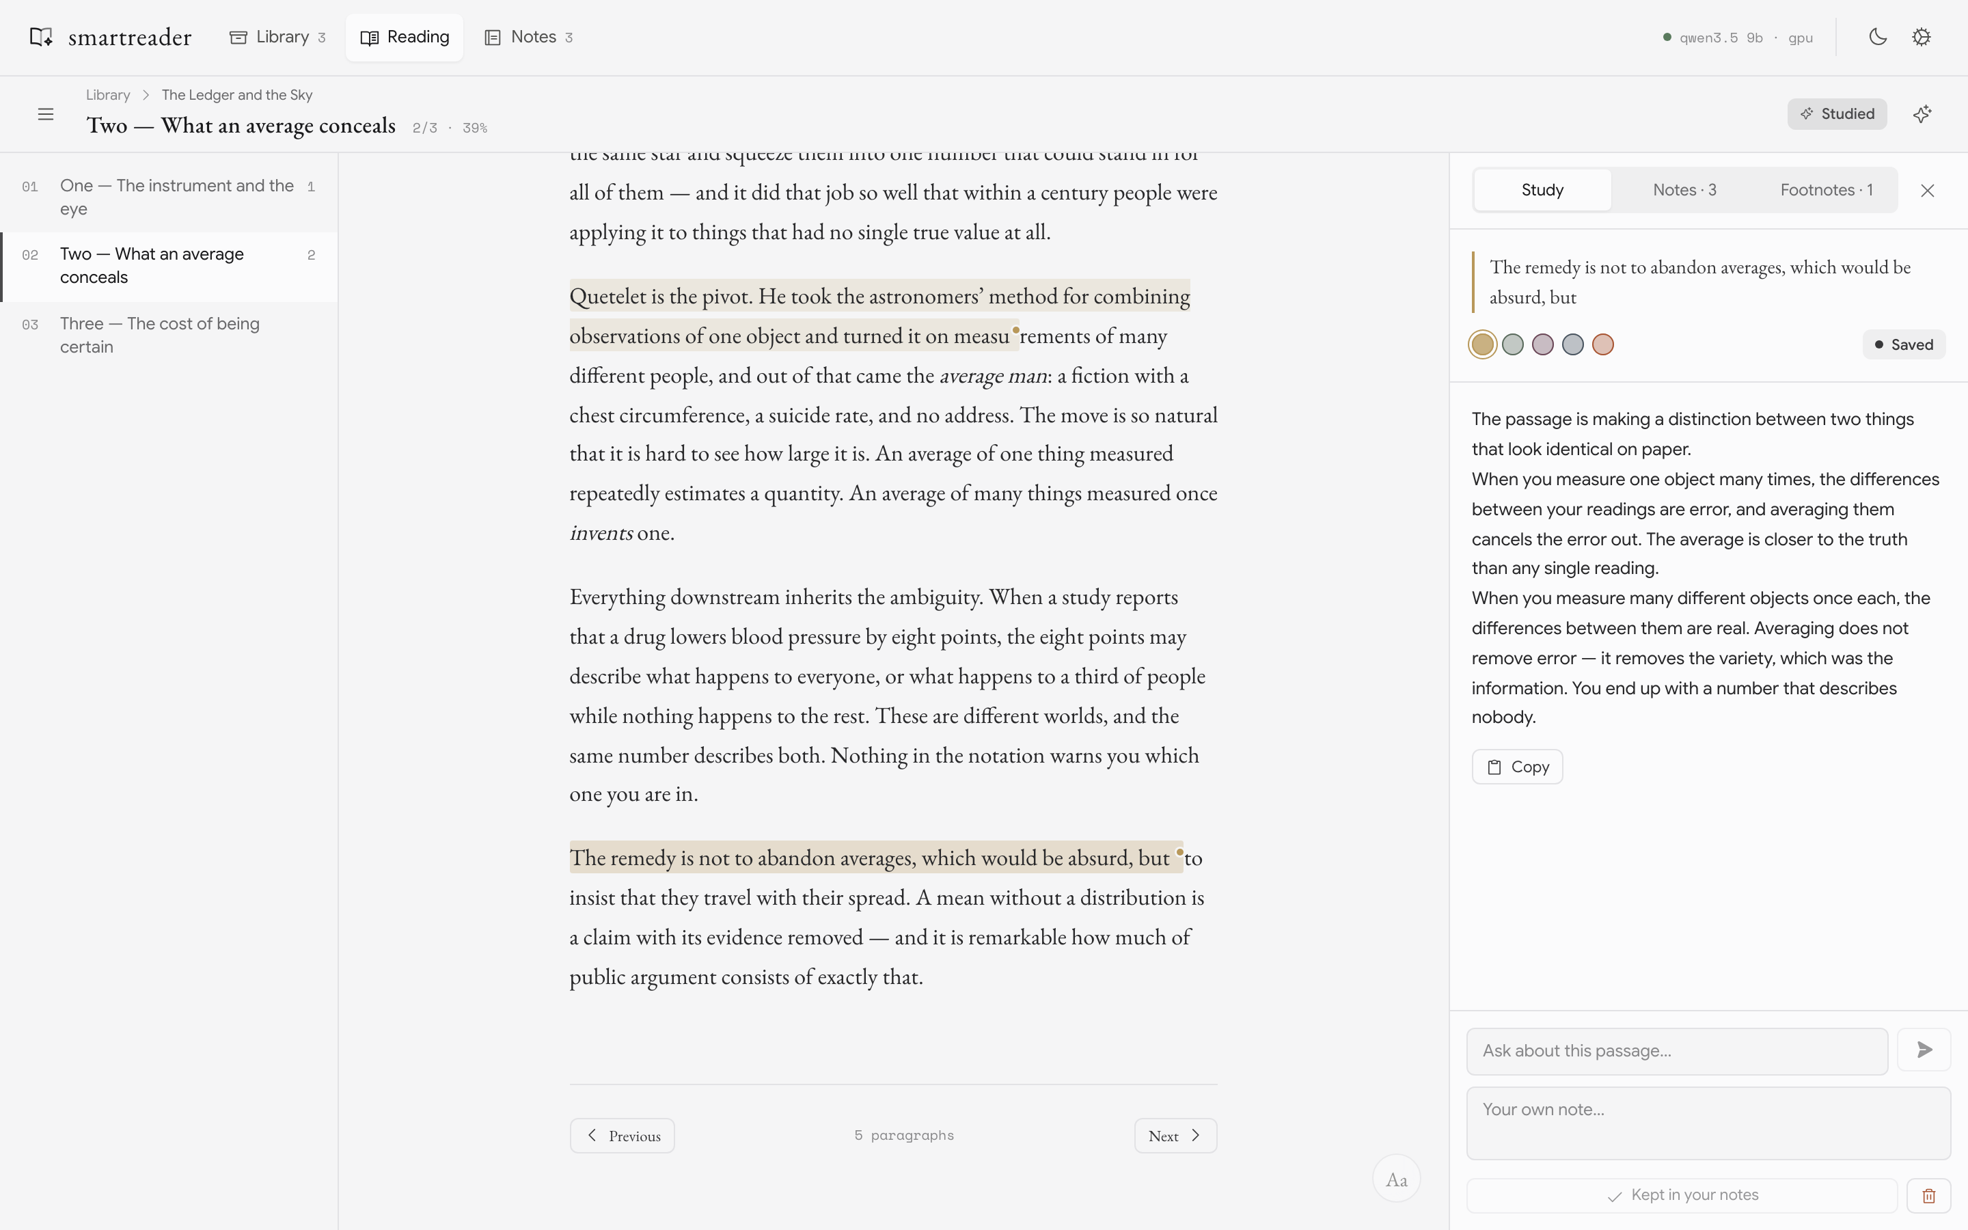Click the smartreader book logo icon
1968x1230 pixels.
point(42,37)
